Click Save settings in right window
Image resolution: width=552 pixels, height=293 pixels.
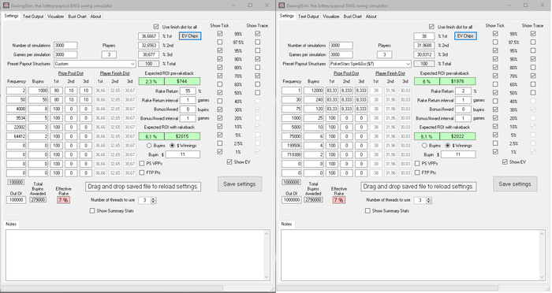515,184
